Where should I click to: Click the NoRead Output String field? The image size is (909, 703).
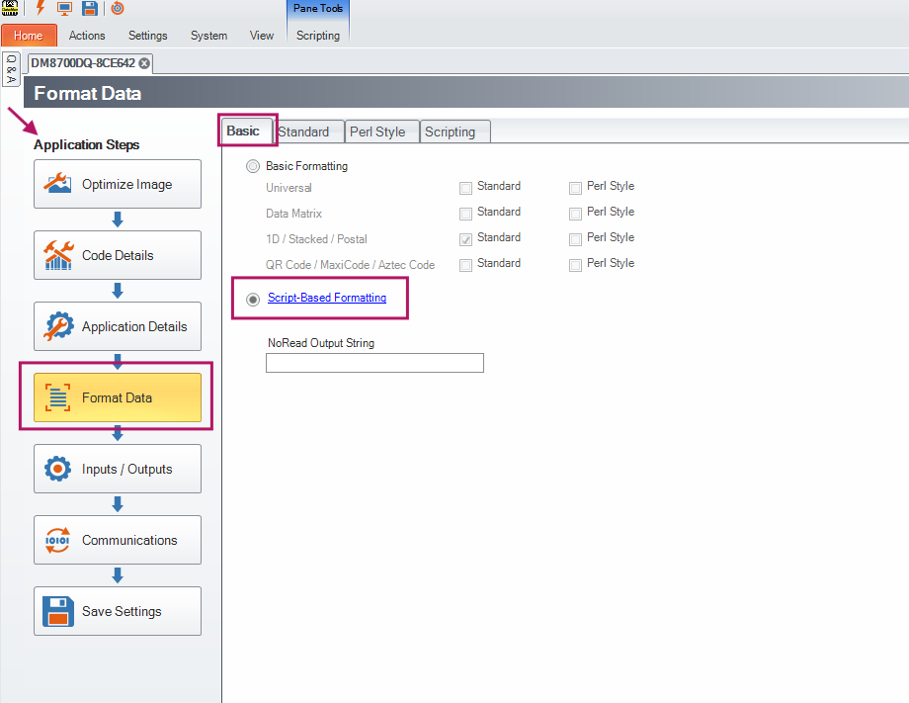(374, 363)
